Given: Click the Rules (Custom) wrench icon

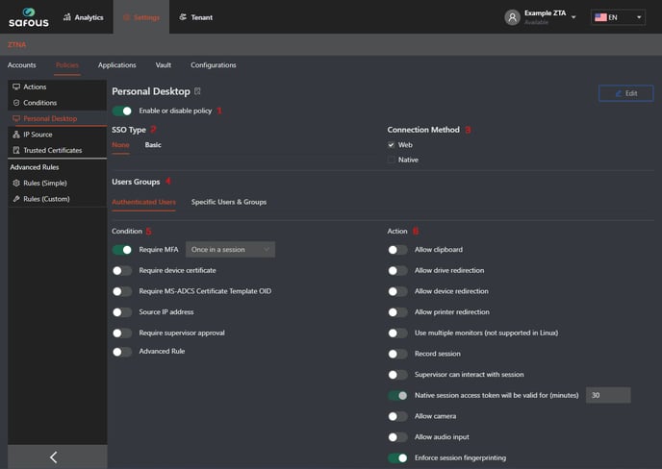Looking at the screenshot, I should tap(16, 199).
